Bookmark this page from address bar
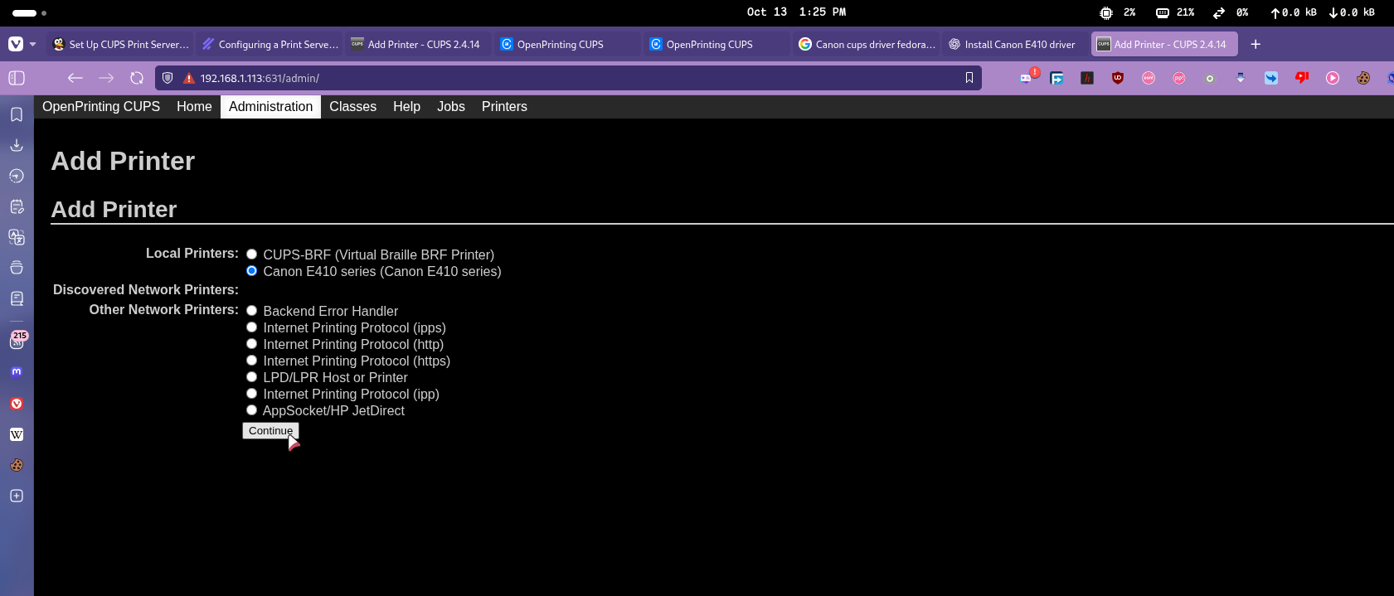Screen dimensions: 1394x596 pyautogui.click(x=969, y=78)
